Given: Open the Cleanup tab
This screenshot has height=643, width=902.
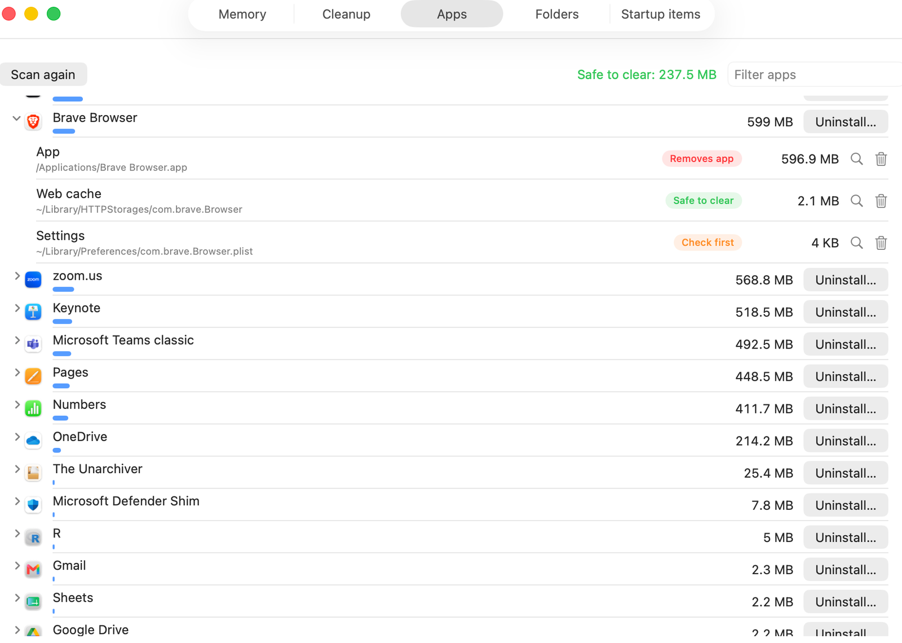Looking at the screenshot, I should pos(346,14).
